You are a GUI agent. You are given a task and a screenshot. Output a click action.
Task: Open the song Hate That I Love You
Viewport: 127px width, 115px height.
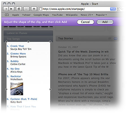tap(23, 107)
